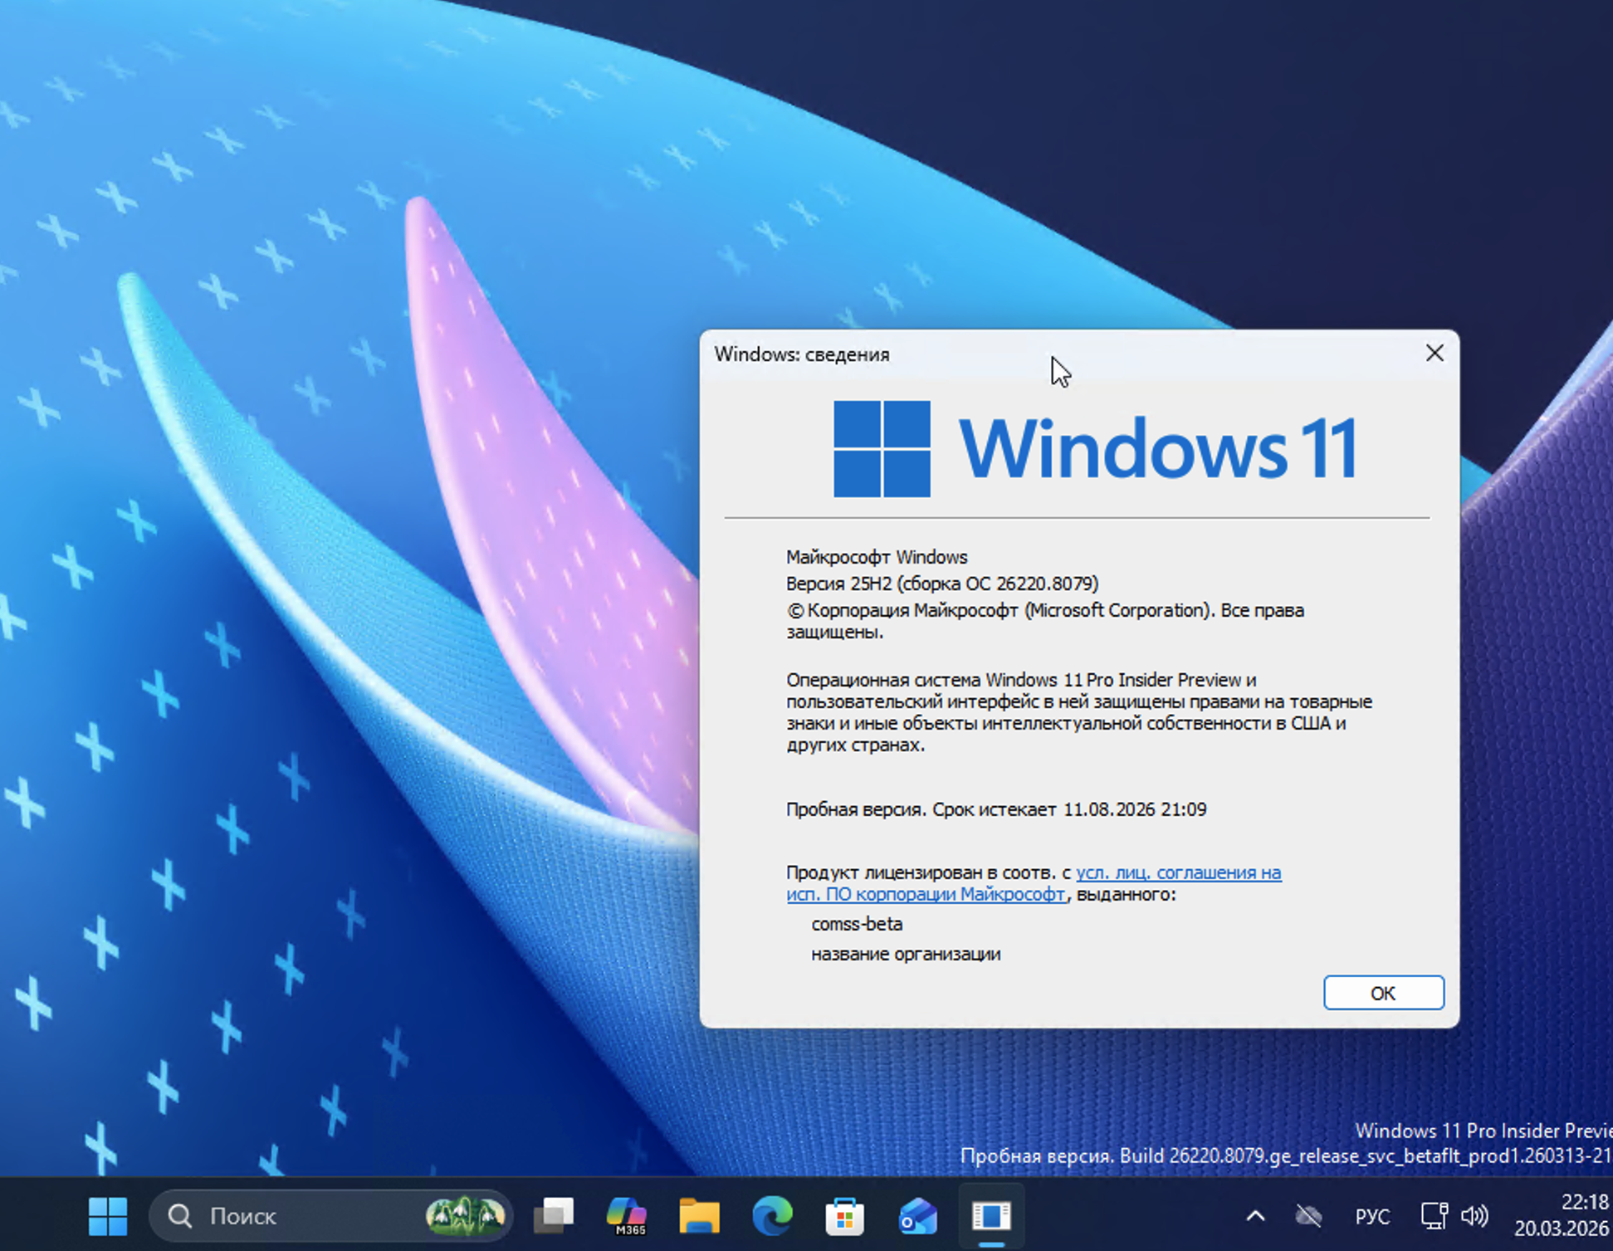Open the усл. лиц. соглашения на link
The height and width of the screenshot is (1251, 1613).
click(1178, 872)
